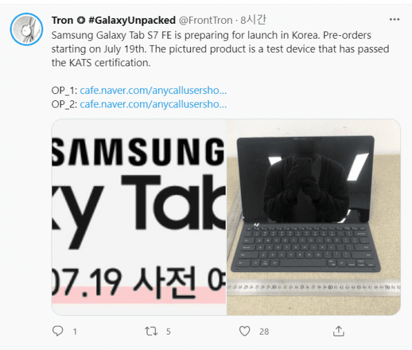This screenshot has height=350, width=412.
Task: Open the share upload icon
Action: pos(338,331)
